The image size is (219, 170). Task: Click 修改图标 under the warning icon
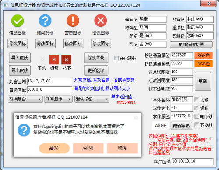pos(73,43)
